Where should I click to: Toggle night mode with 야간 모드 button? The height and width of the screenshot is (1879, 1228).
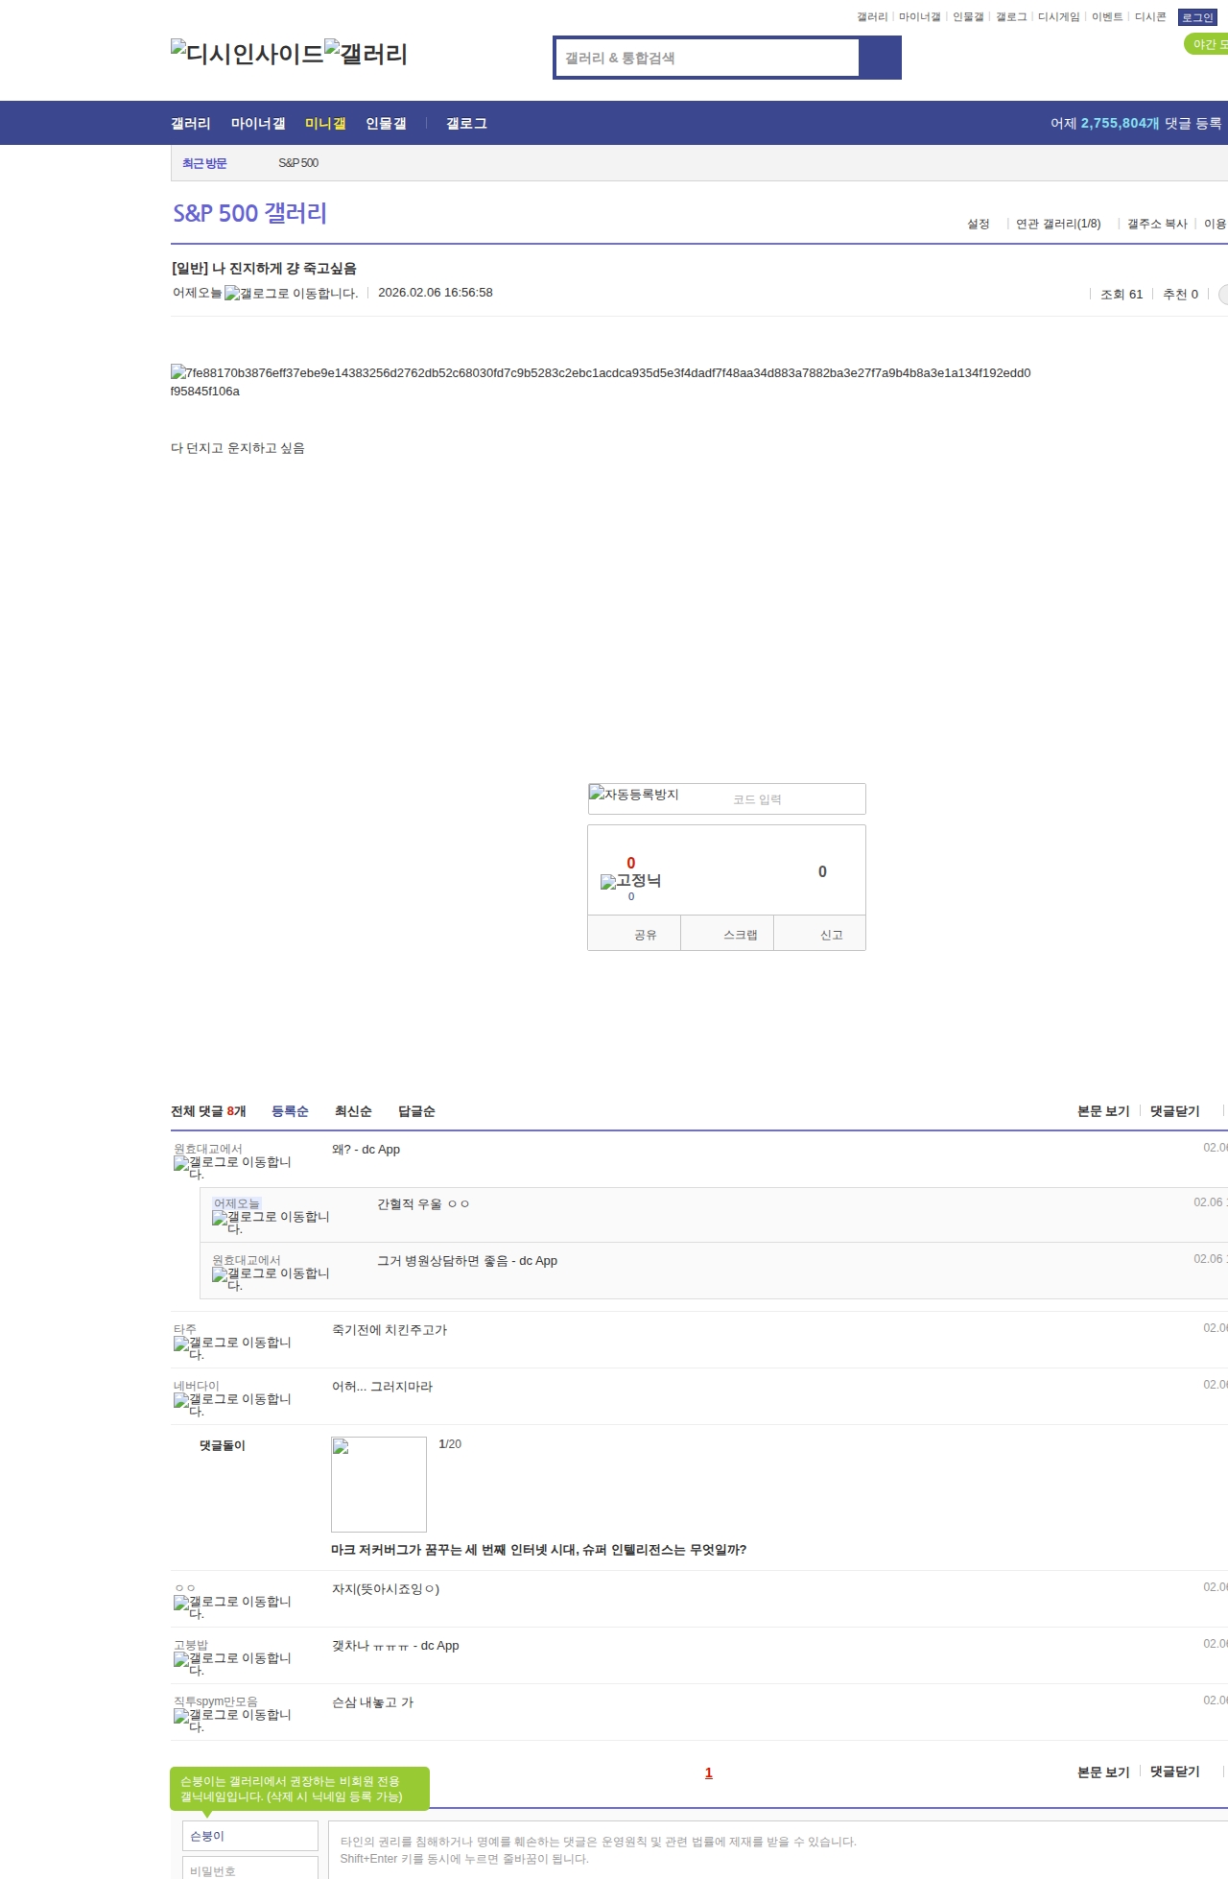(1206, 44)
